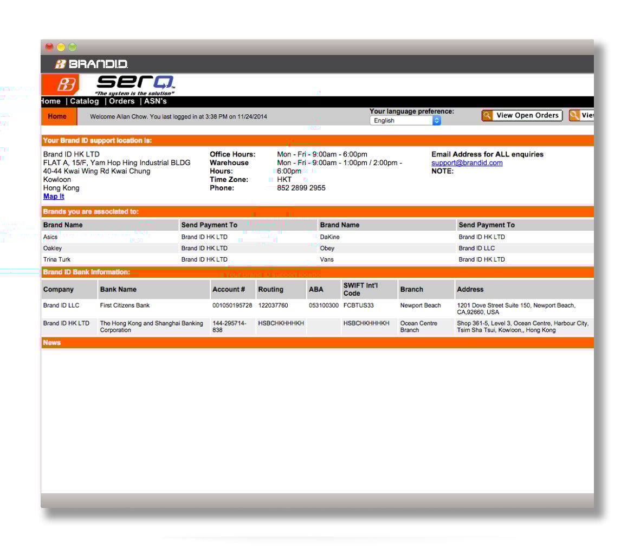Click ABA value 053100300

pos(324,305)
